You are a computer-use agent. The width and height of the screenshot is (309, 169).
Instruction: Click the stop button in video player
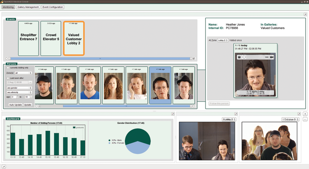[x=239, y=57]
